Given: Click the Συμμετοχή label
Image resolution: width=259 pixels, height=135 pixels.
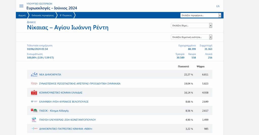Looking at the screenshot, I should [206, 45].
